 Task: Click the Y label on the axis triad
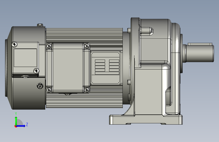coord(16,114)
